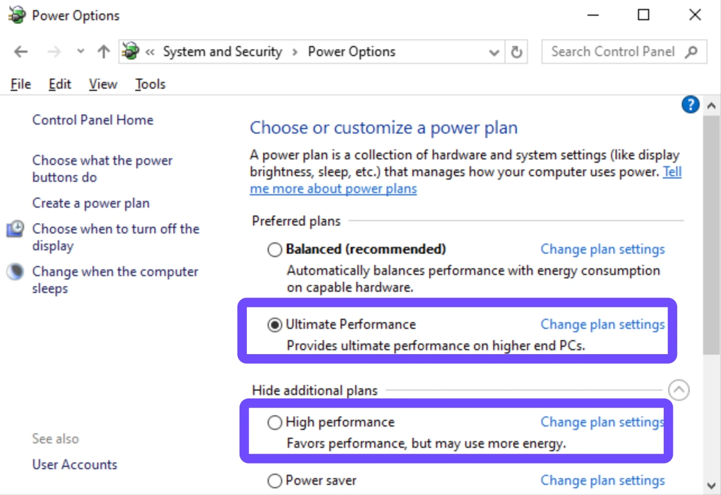The image size is (721, 495).
Task: Click the search magnifier icon
Action: (691, 52)
